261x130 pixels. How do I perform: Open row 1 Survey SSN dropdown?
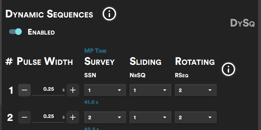coord(105,90)
